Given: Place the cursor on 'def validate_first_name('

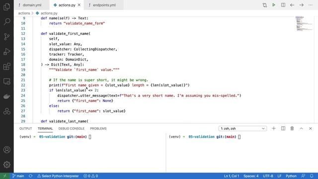Looking at the screenshot, I should pos(66,34).
